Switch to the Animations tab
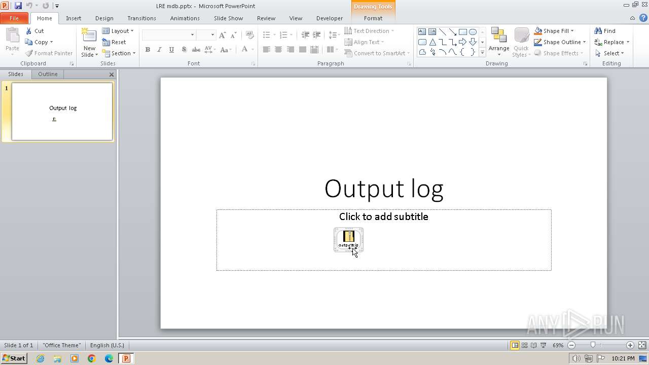649x365 pixels. pyautogui.click(x=185, y=18)
